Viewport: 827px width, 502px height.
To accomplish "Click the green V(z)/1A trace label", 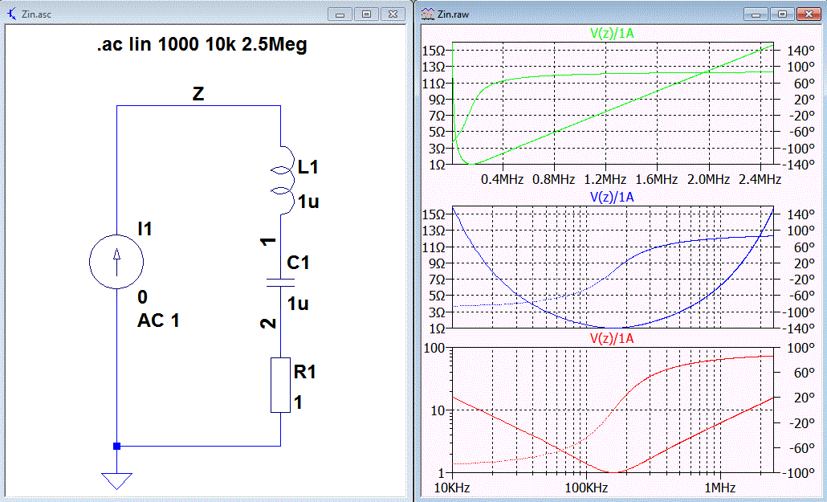I will pos(612,33).
